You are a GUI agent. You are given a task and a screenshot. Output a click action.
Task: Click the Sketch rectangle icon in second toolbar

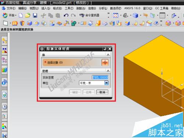coord(6,23)
